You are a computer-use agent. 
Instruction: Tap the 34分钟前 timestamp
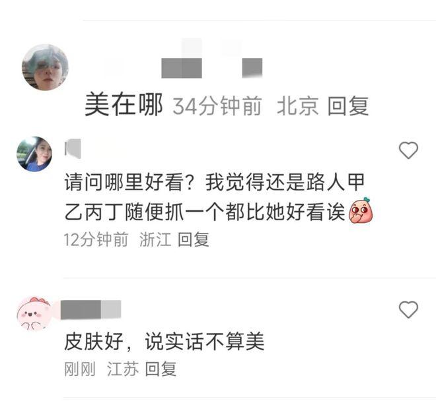pyautogui.click(x=217, y=106)
